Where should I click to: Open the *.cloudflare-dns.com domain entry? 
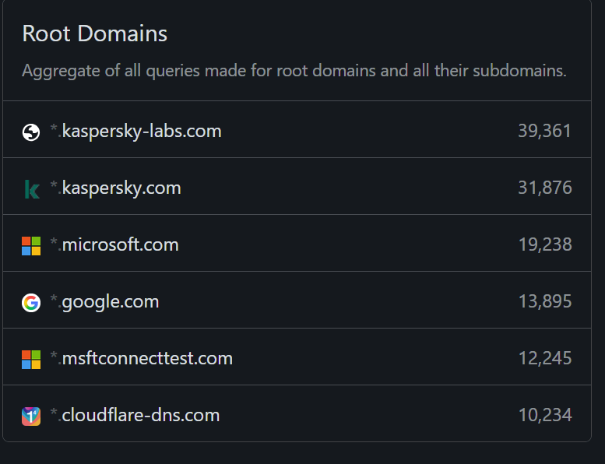point(135,415)
